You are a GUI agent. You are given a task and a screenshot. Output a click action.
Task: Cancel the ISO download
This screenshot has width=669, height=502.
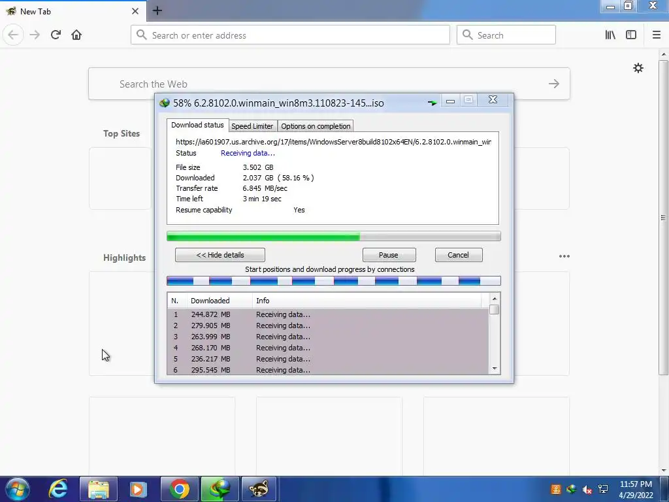click(459, 255)
